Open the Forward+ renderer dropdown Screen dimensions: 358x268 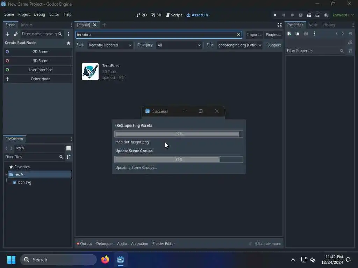coord(343,15)
